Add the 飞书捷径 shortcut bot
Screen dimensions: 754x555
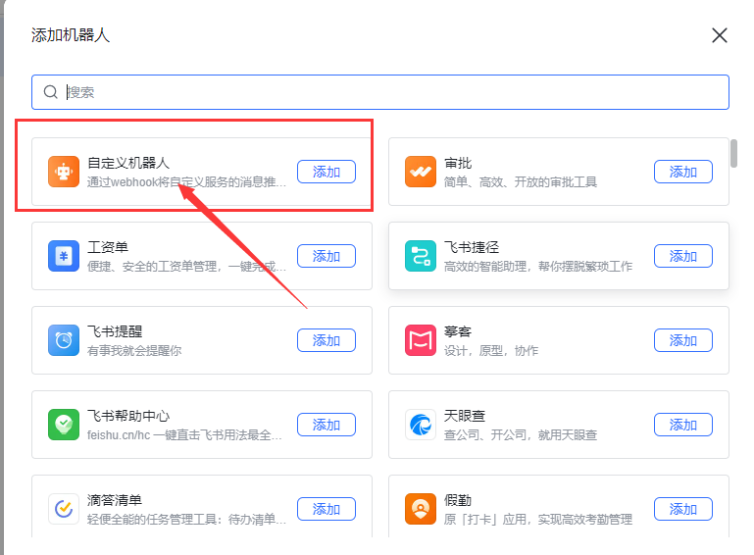click(x=683, y=256)
